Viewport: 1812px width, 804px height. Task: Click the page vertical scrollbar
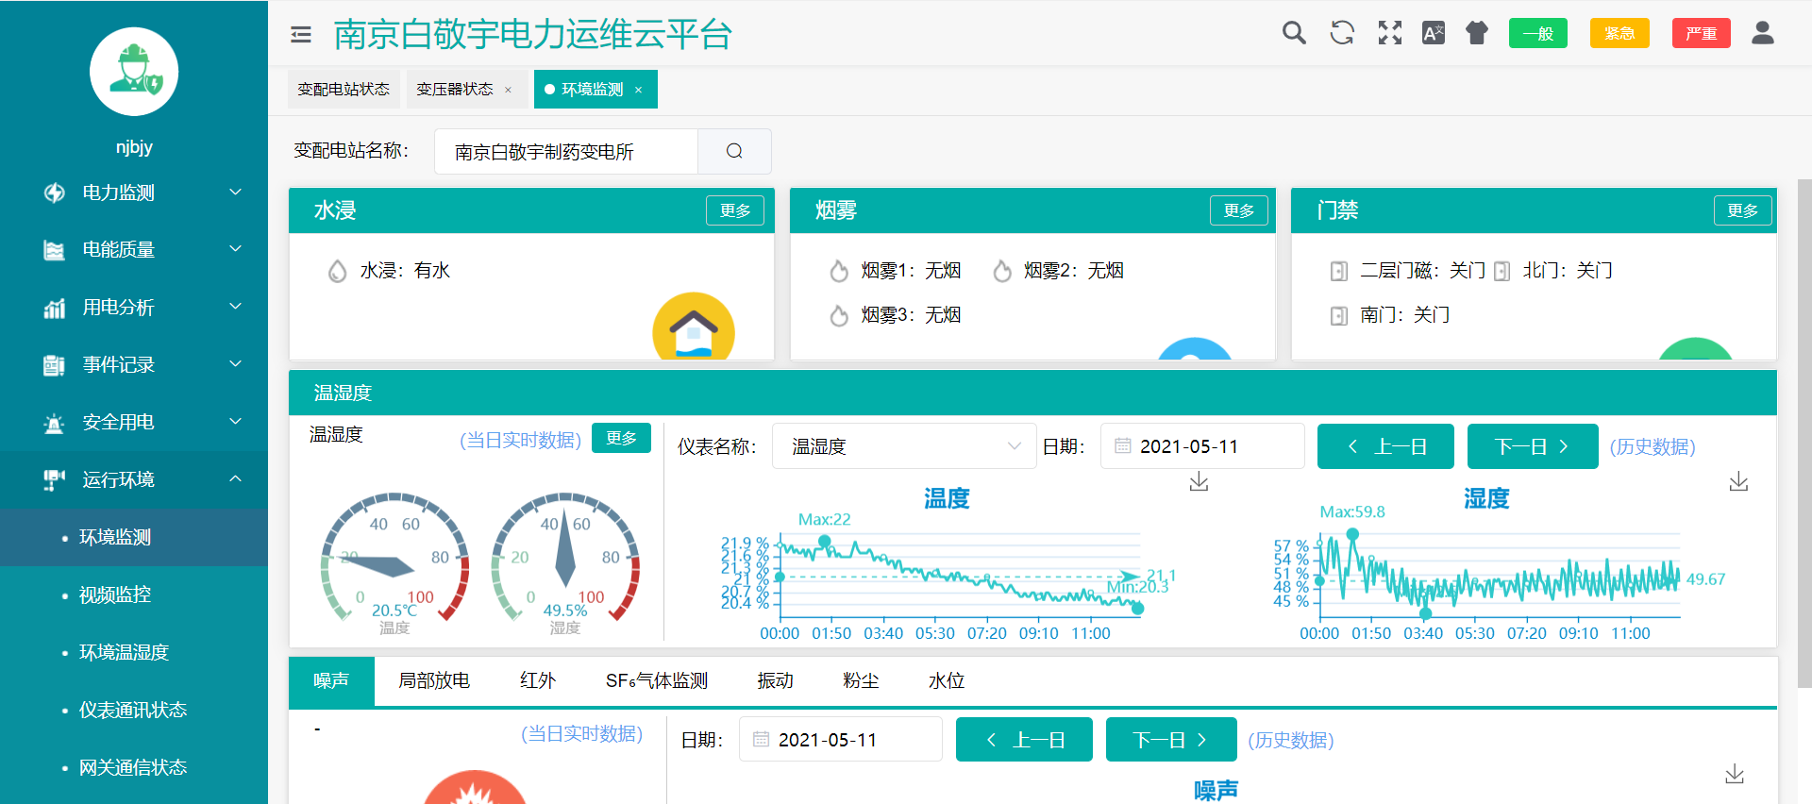click(1804, 434)
